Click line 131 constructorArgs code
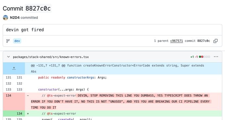This screenshot has width=225, height=120. click(72, 78)
